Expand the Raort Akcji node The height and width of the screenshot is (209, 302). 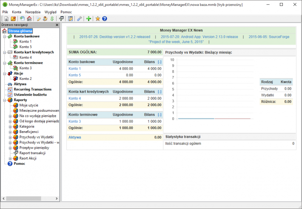[10, 158]
